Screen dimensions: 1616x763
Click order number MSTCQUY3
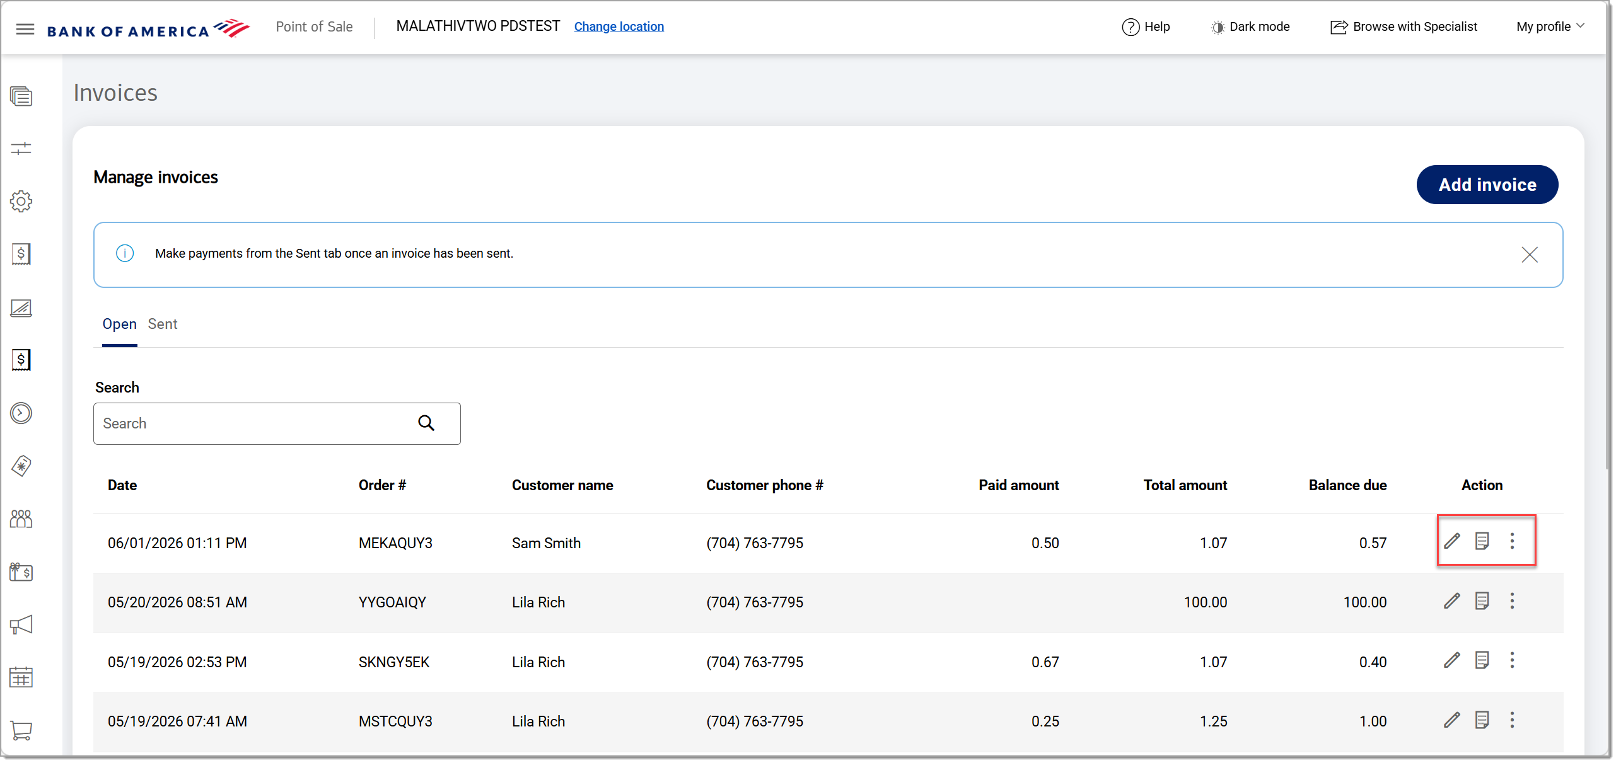[x=395, y=721]
